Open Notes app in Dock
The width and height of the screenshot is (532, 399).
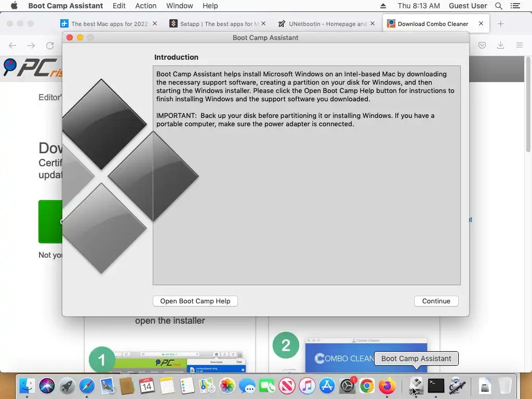point(167,386)
